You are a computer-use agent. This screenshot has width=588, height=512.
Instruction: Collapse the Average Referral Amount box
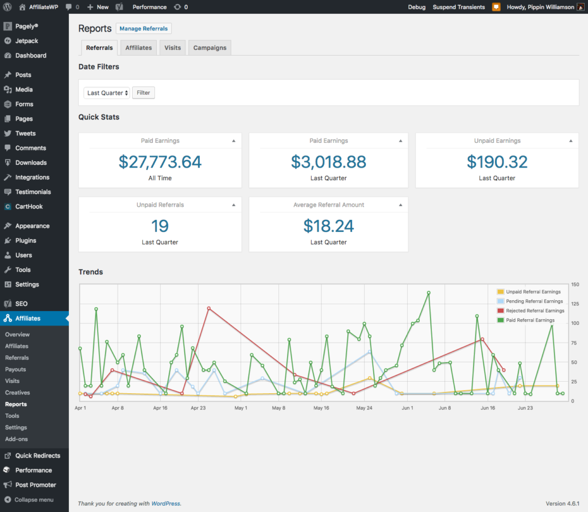point(400,205)
